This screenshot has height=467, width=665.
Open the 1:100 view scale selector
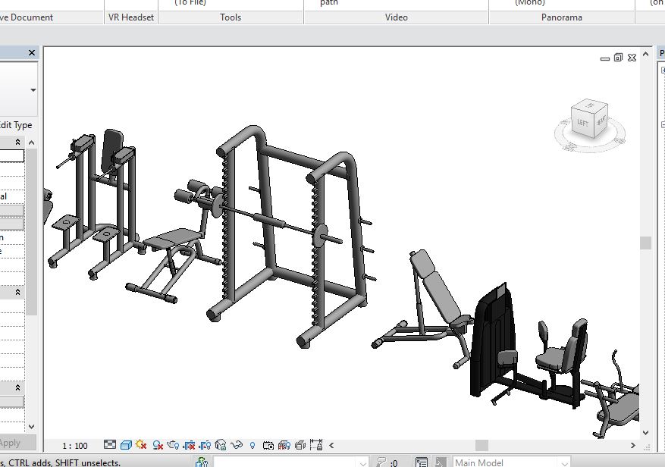click(76, 446)
